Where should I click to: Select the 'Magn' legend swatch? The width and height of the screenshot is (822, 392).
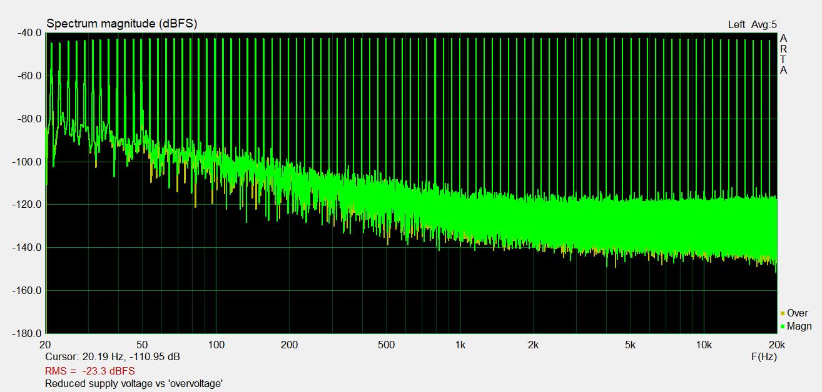782,326
